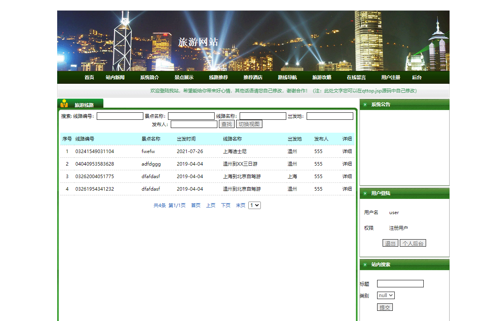Click the arrow icon beside 用户登陆 header
The height and width of the screenshot is (321, 495).
[364, 193]
